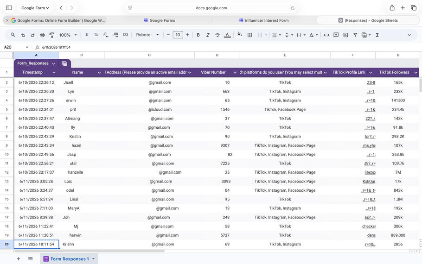This screenshot has width=422, height=264.
Task: Show the tab overview
Action: [414, 8]
